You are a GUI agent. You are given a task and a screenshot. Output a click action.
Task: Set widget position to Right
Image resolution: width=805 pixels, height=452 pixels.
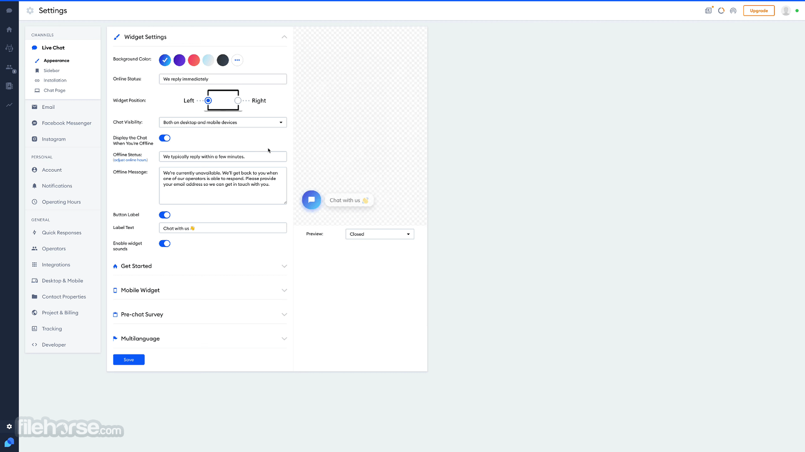coord(238,100)
